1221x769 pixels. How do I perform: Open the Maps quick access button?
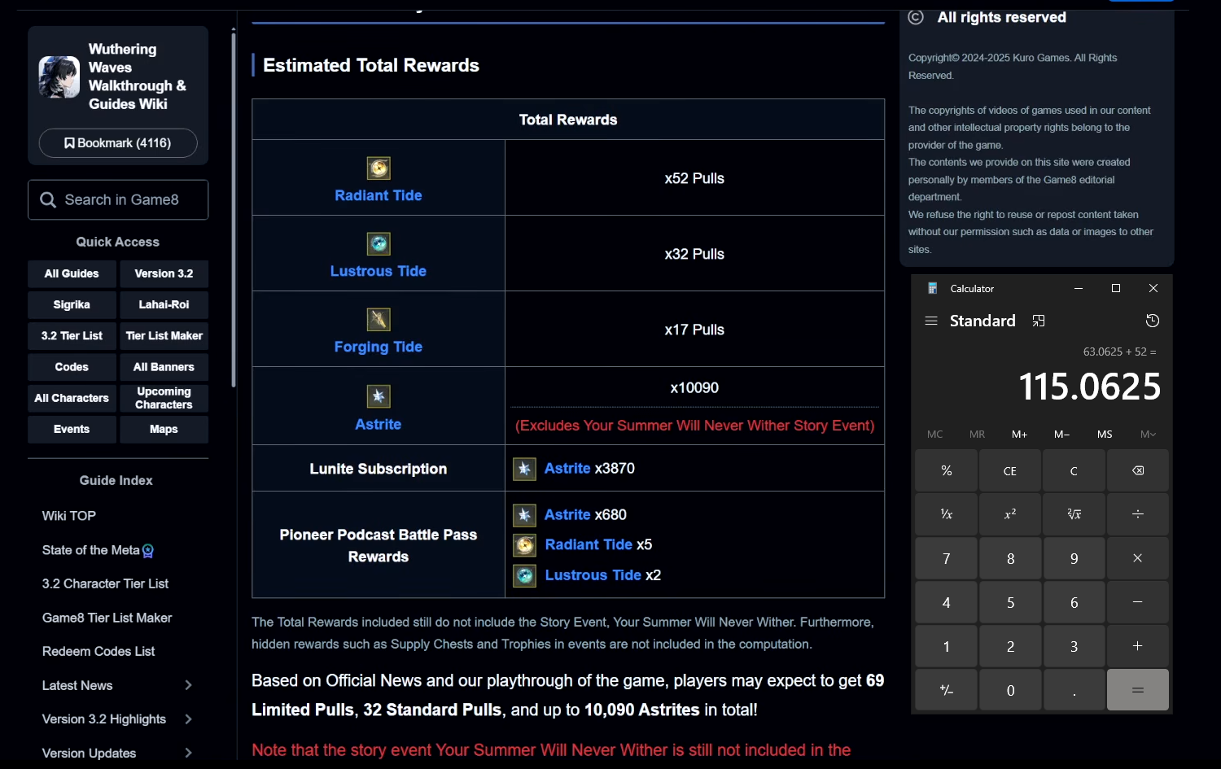coord(164,429)
